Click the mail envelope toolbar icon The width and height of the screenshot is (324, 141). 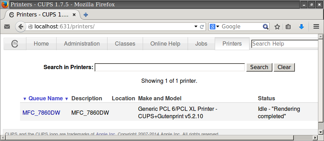coord(7,27)
